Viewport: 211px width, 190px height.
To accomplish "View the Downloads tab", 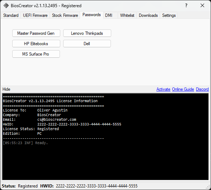I will pos(148,15).
